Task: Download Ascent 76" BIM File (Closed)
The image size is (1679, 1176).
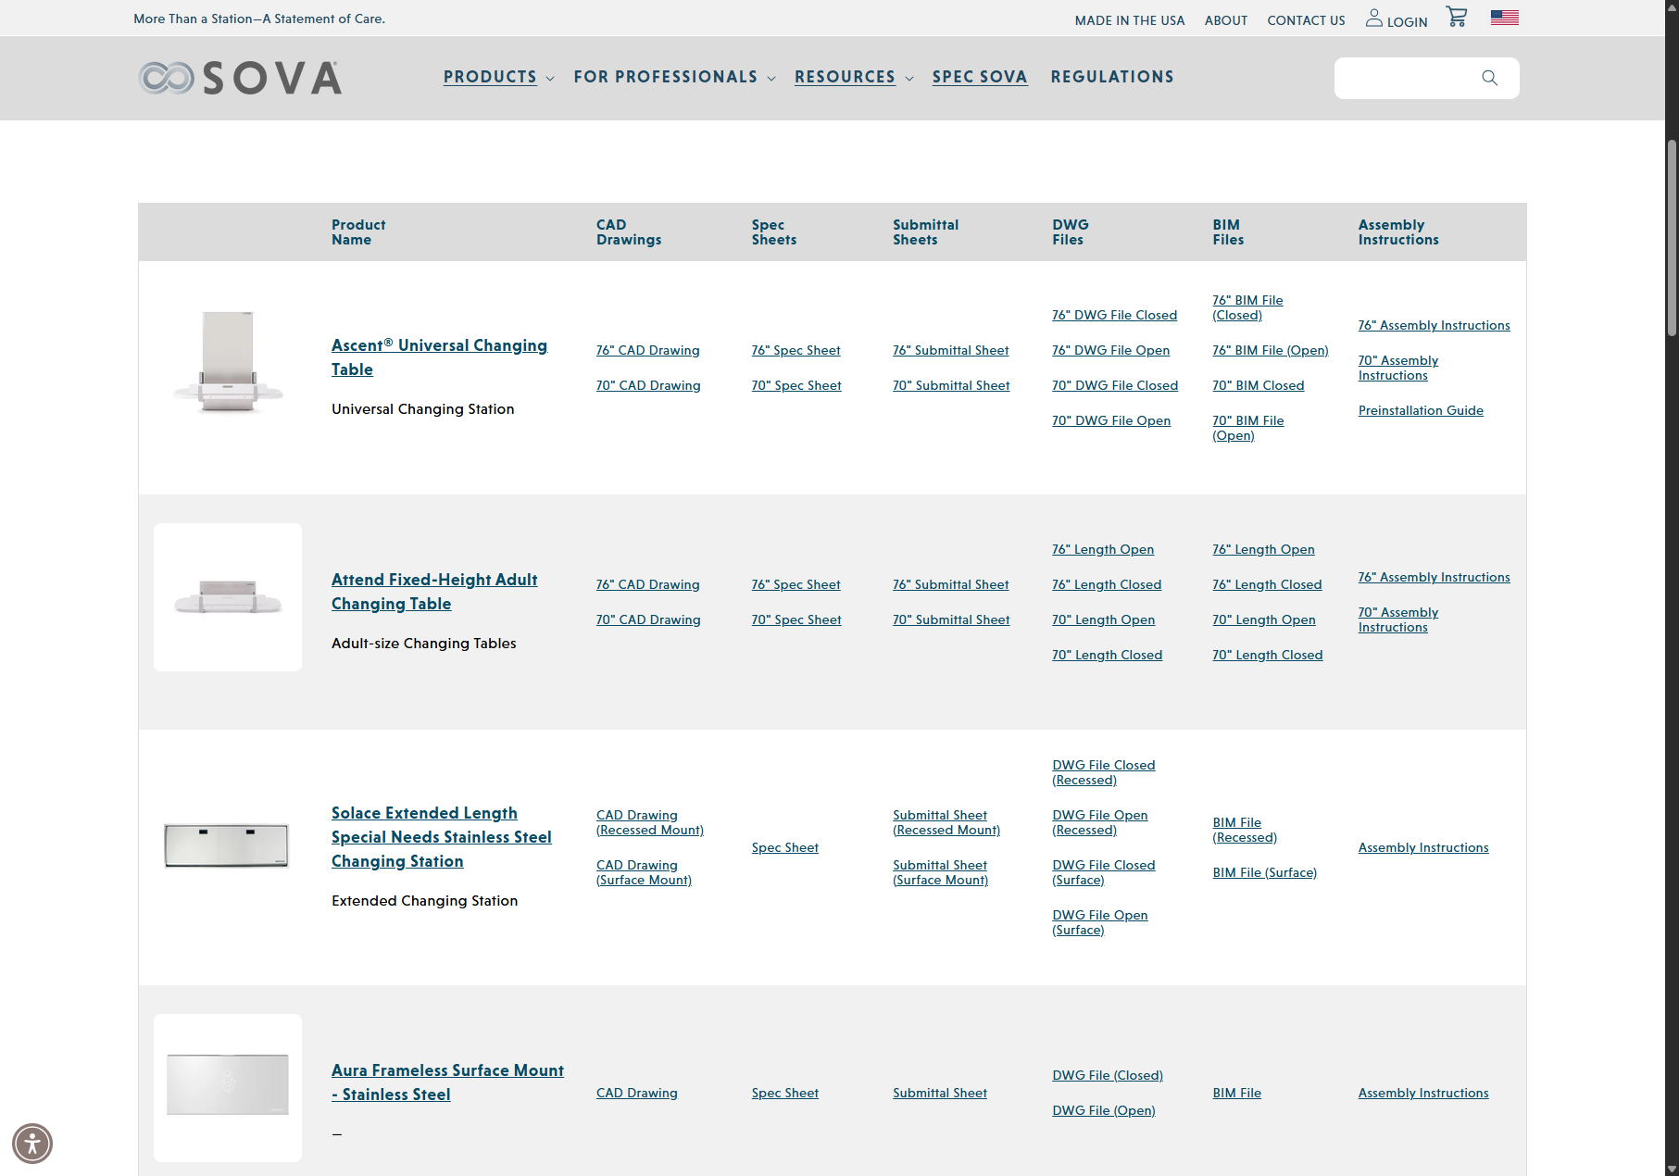Action: pyautogui.click(x=1247, y=307)
